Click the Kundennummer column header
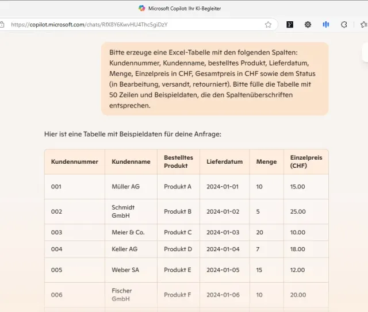 point(74,161)
